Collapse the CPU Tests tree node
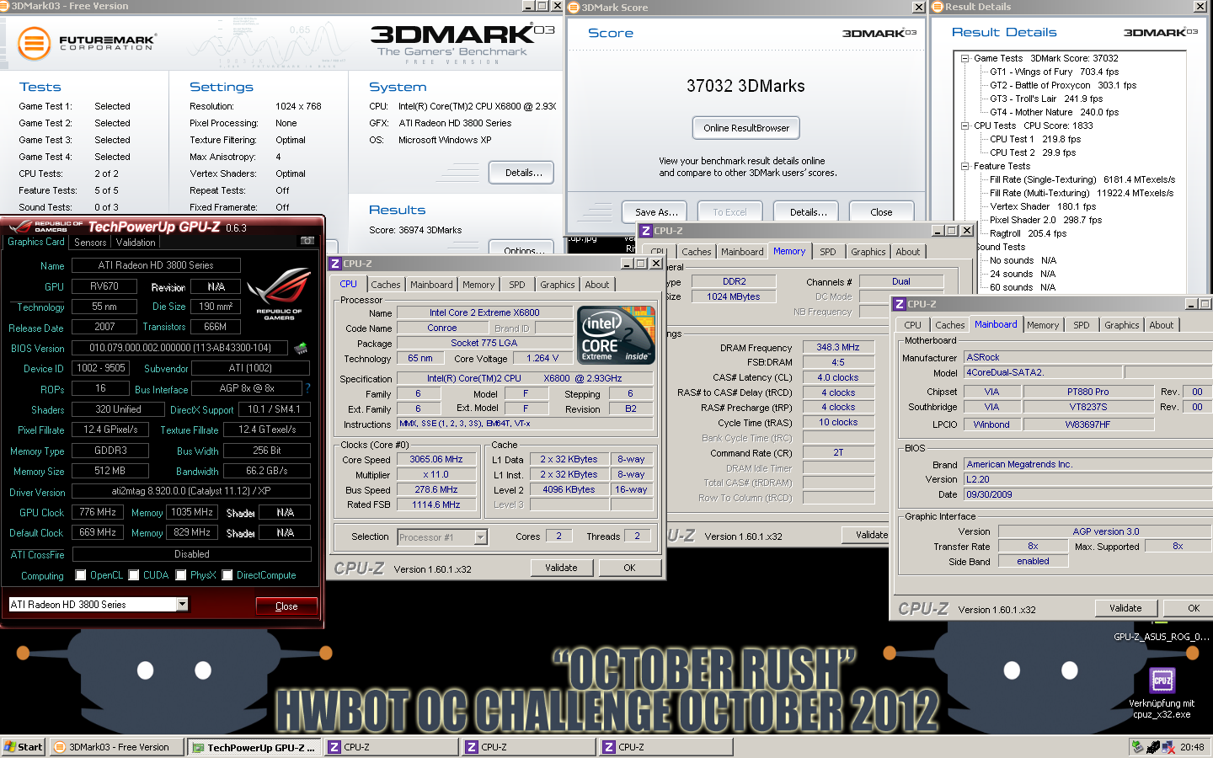The image size is (1213, 758). pyautogui.click(x=965, y=125)
